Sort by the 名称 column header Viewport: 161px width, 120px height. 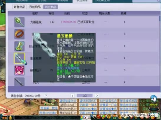[x=35, y=13]
